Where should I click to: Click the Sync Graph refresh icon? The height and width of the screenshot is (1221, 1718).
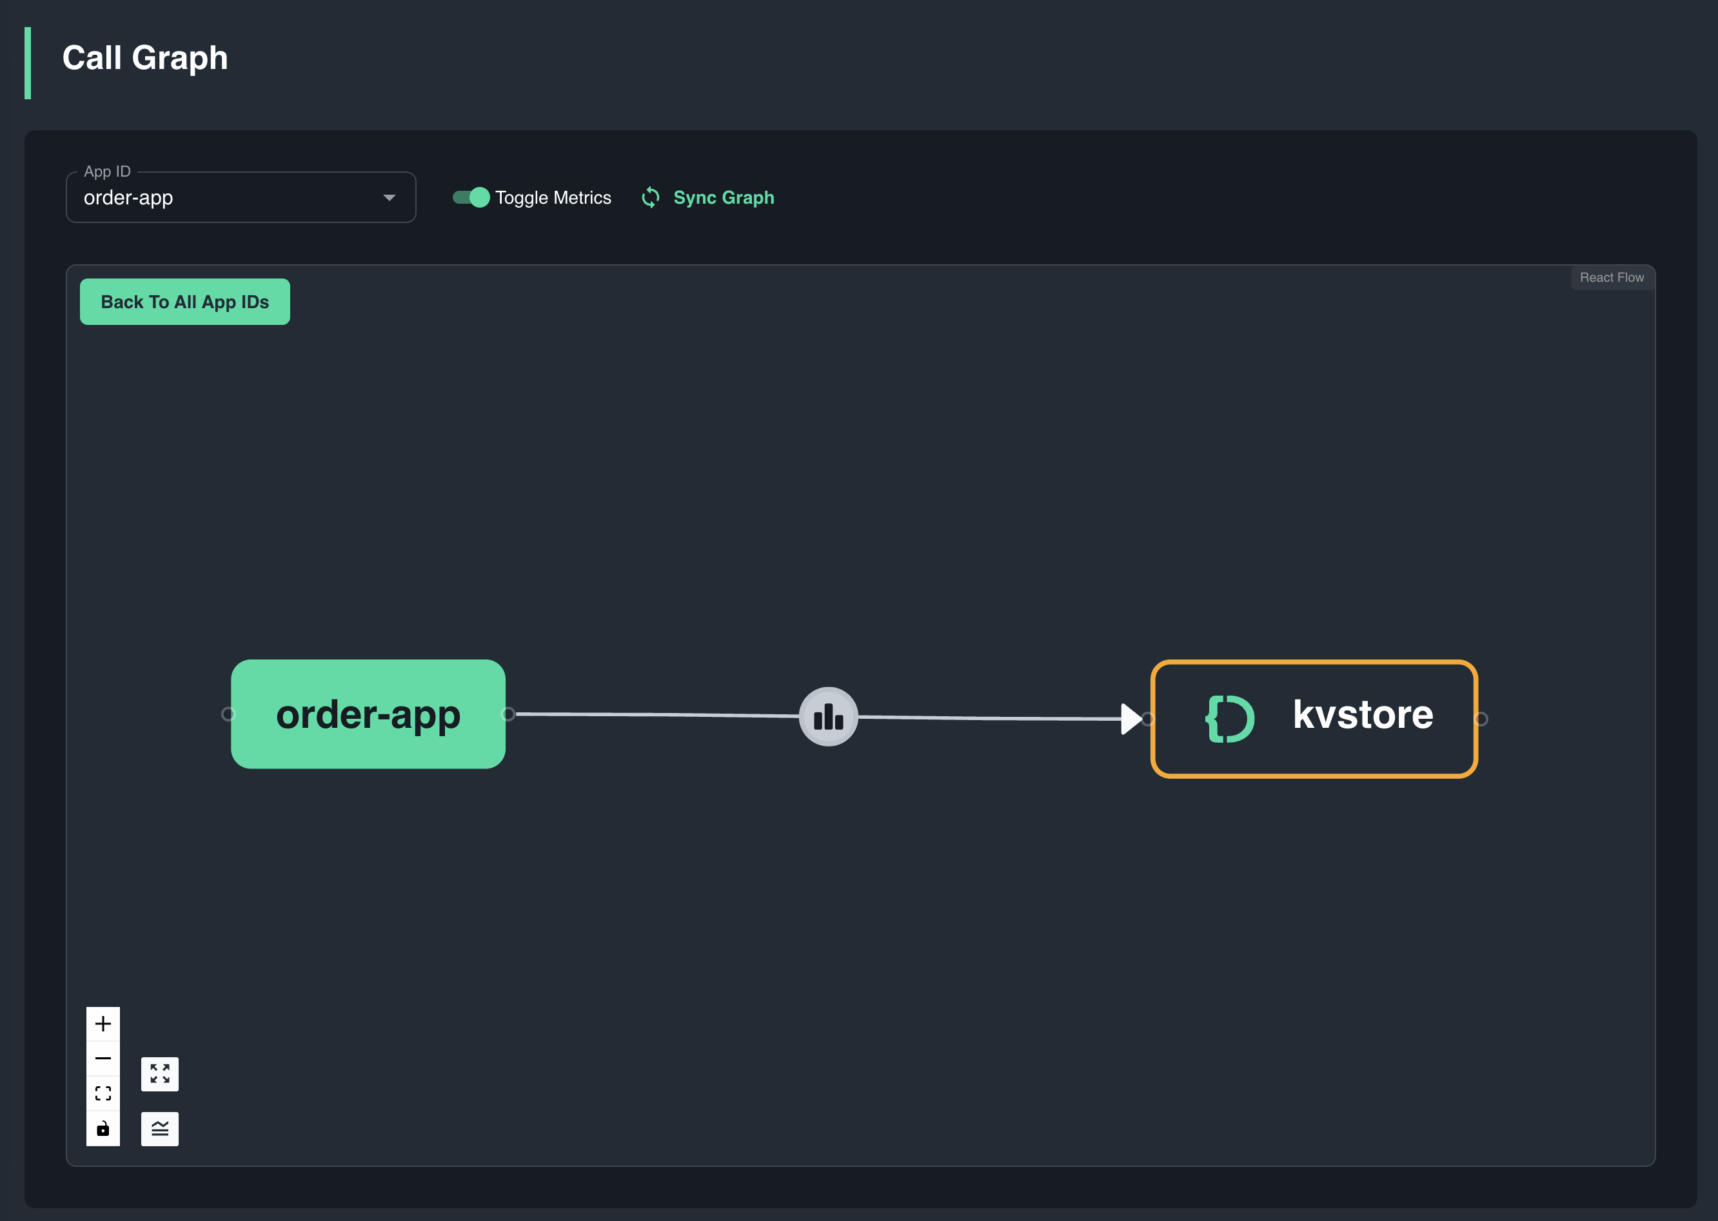click(x=651, y=198)
